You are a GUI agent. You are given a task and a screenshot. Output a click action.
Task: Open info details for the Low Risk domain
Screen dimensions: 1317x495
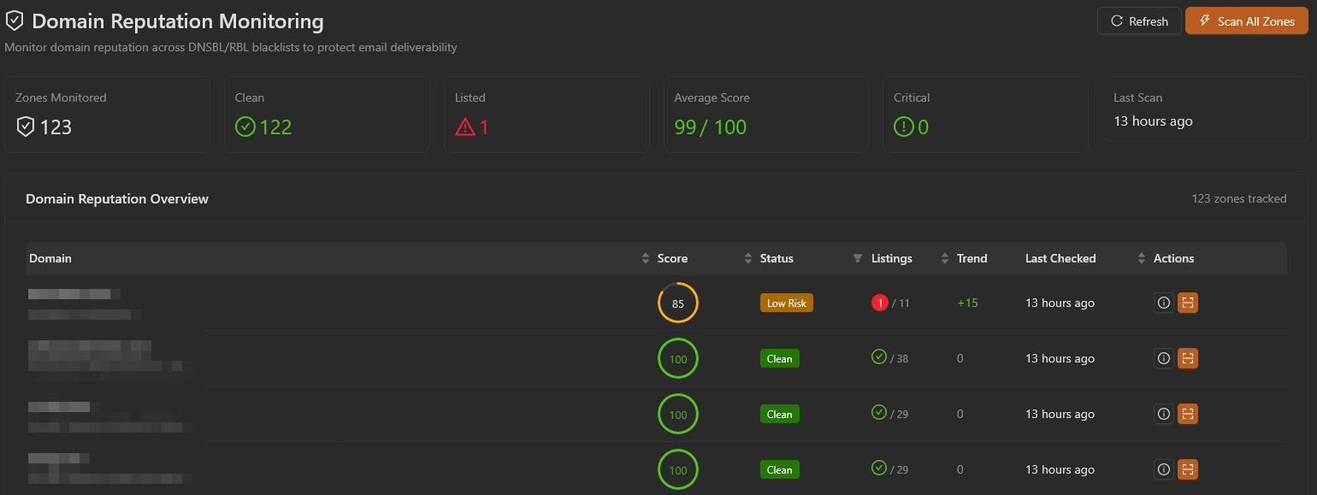point(1163,303)
